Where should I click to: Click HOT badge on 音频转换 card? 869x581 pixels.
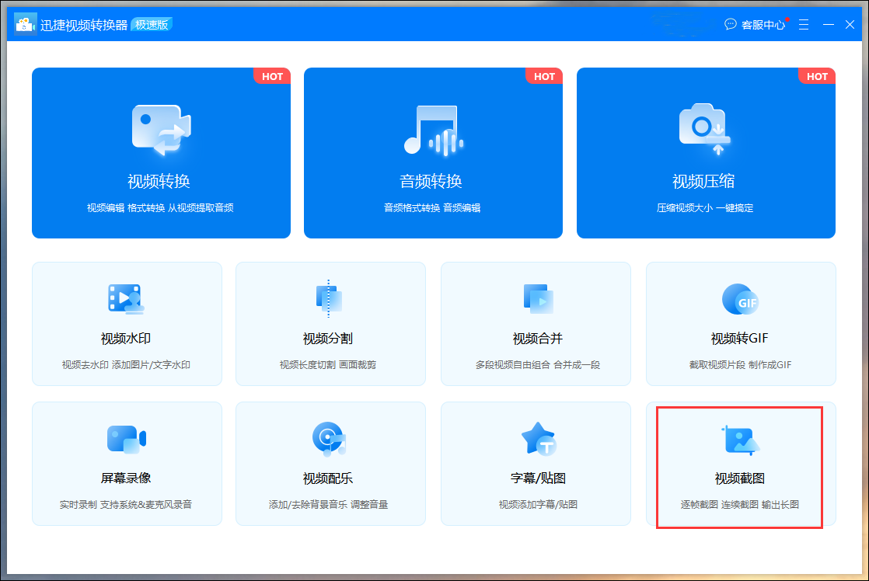pyautogui.click(x=544, y=76)
